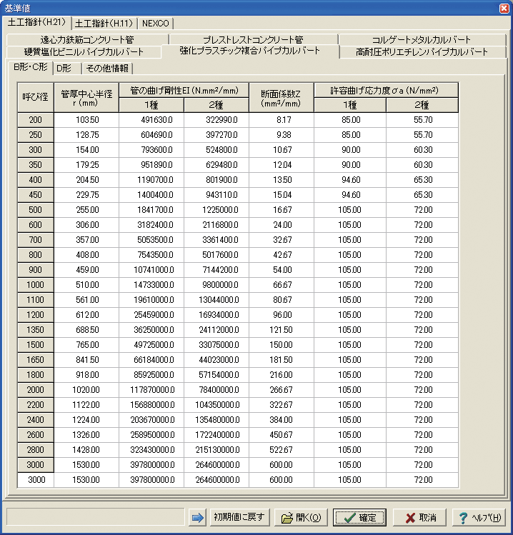Click EI 2種 cell 322990.0
The image size is (513, 535).
[216, 120]
